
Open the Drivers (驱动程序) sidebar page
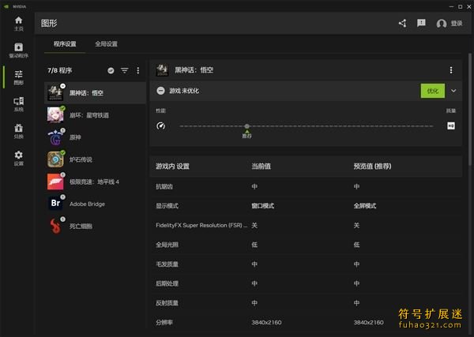point(18,51)
